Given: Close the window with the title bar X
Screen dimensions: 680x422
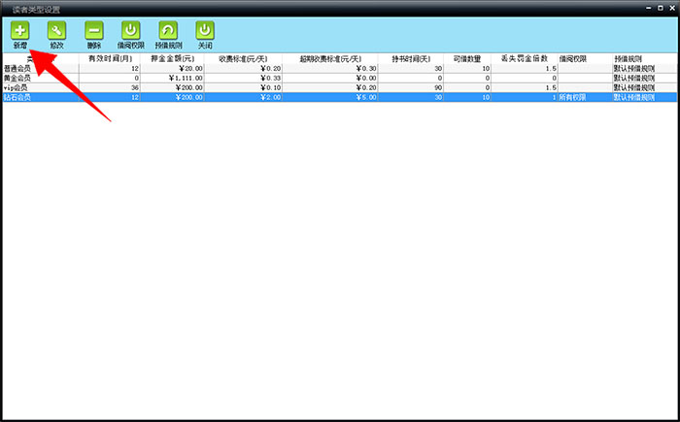Looking at the screenshot, I should tap(672, 8).
